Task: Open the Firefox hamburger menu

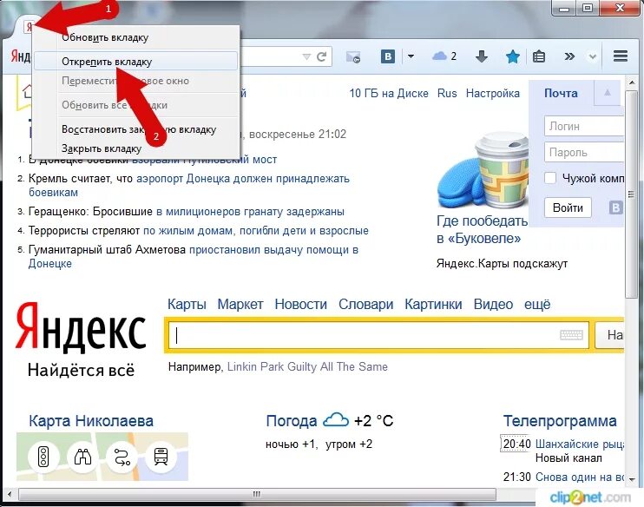Action: click(621, 56)
